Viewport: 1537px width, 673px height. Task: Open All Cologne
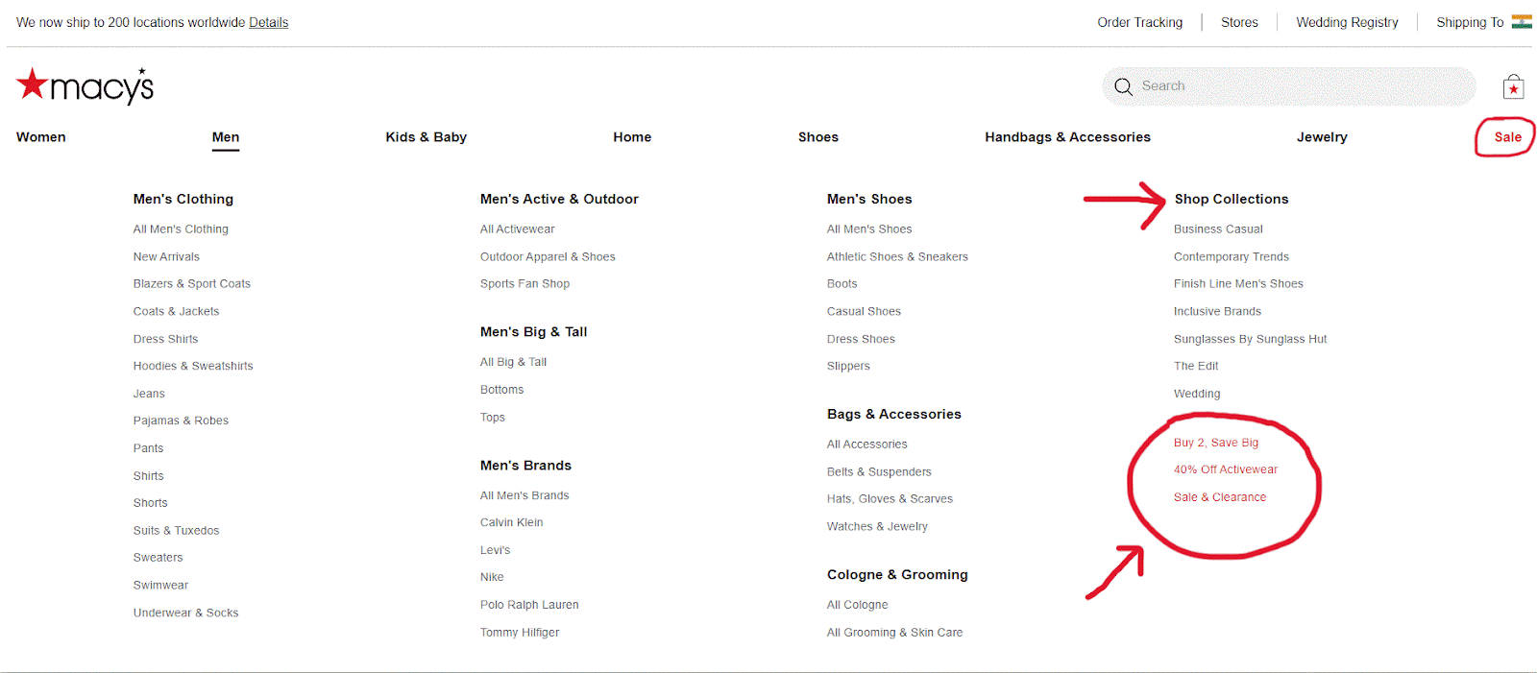857,605
